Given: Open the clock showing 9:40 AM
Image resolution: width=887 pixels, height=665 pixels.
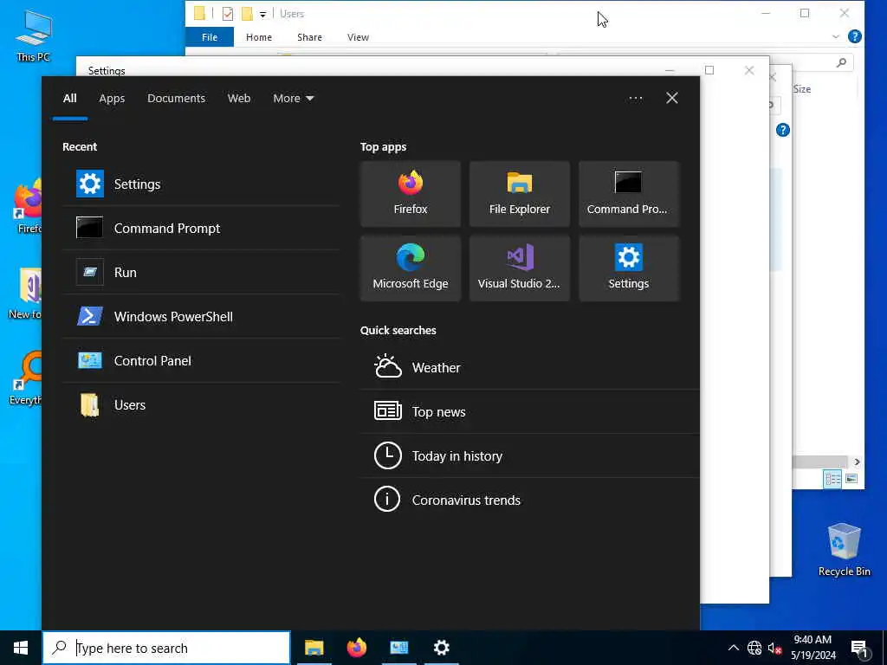Looking at the screenshot, I should 813,648.
